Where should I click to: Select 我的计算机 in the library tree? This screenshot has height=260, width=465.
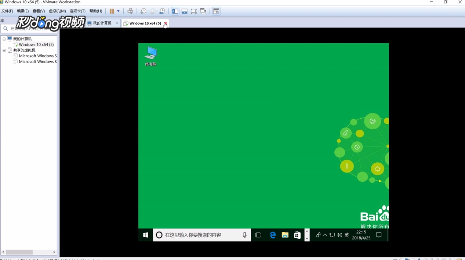pos(22,39)
